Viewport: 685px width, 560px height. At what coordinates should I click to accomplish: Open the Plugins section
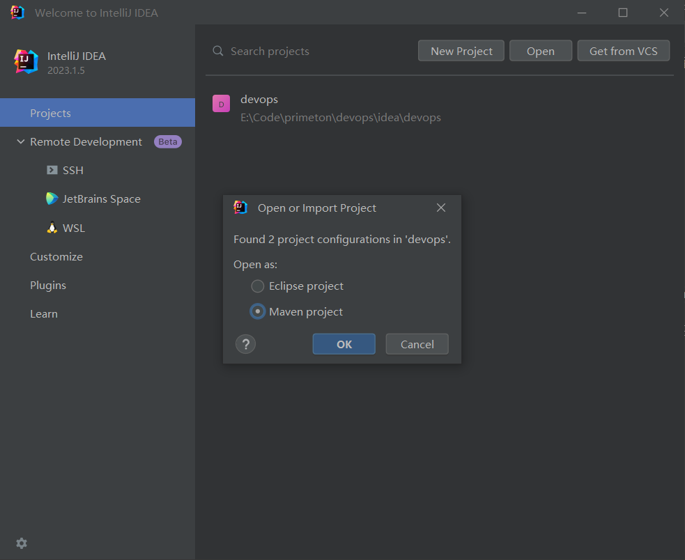(x=48, y=285)
